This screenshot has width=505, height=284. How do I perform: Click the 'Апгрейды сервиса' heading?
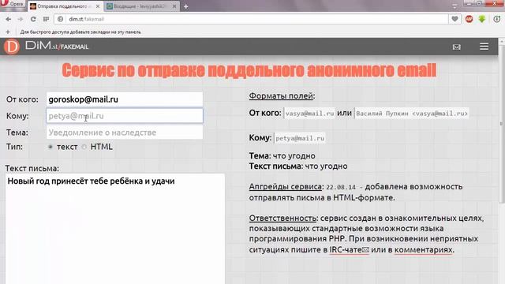(286, 187)
